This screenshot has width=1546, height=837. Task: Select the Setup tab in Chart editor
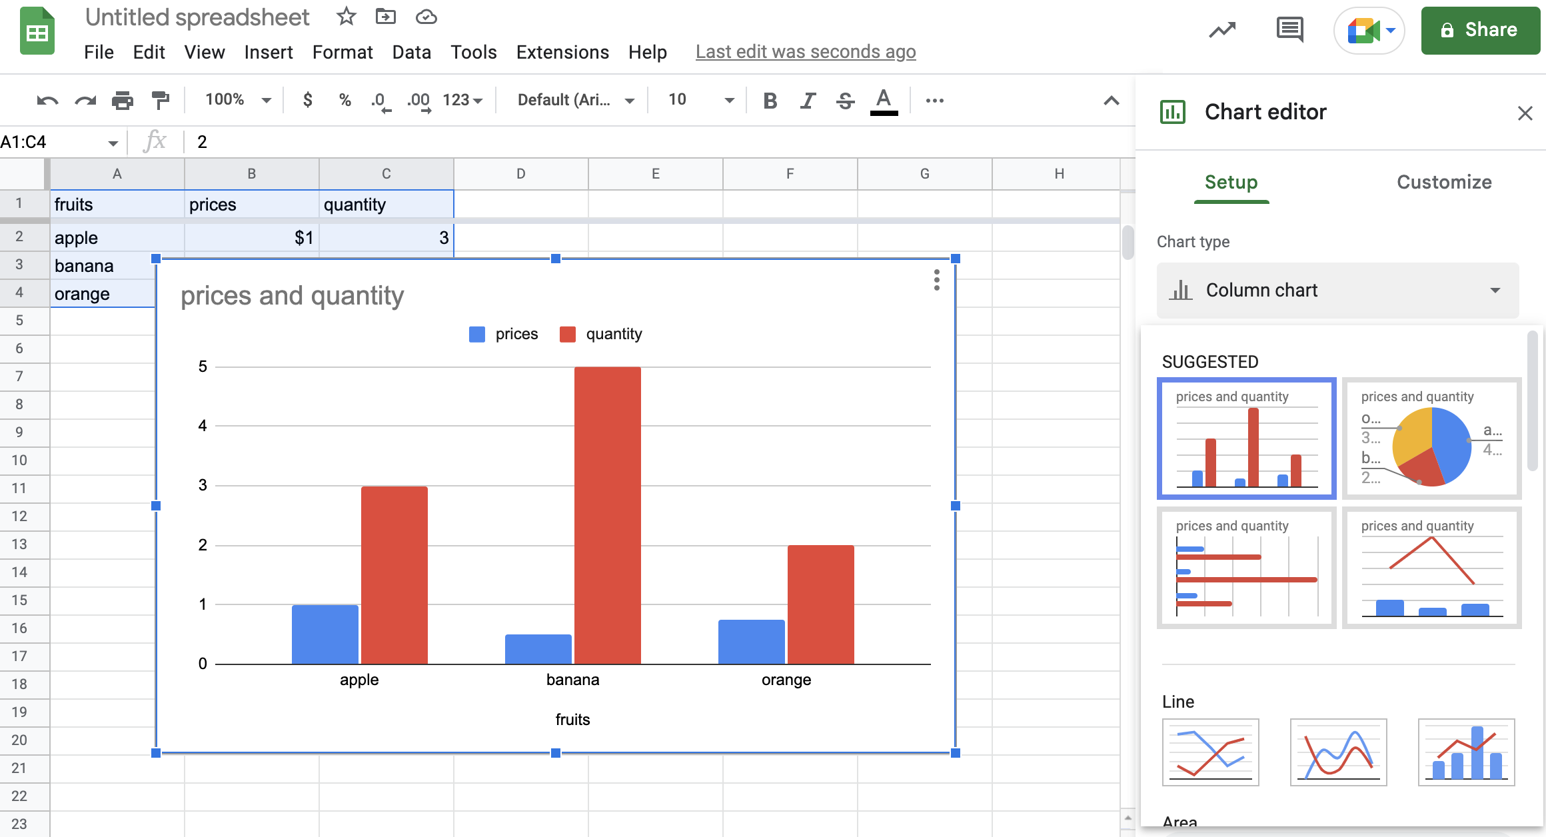click(x=1231, y=183)
